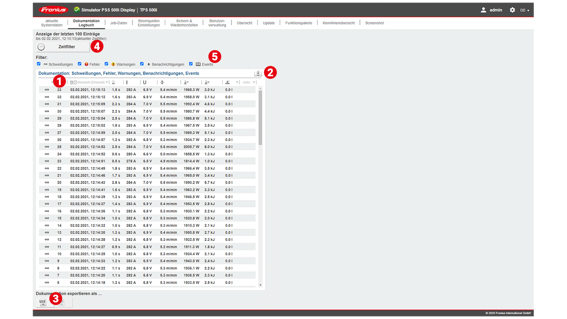The height and width of the screenshot is (319, 567).
Task: Click the admin user icon
Action: [x=483, y=10]
